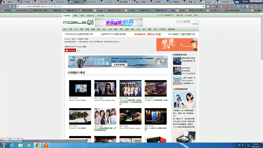Click the red 中 input method taskbar icon
The height and width of the screenshot is (148, 263).
point(46,145)
